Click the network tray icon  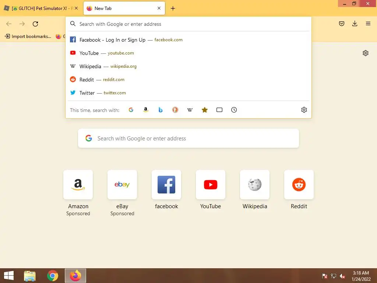coord(334,276)
